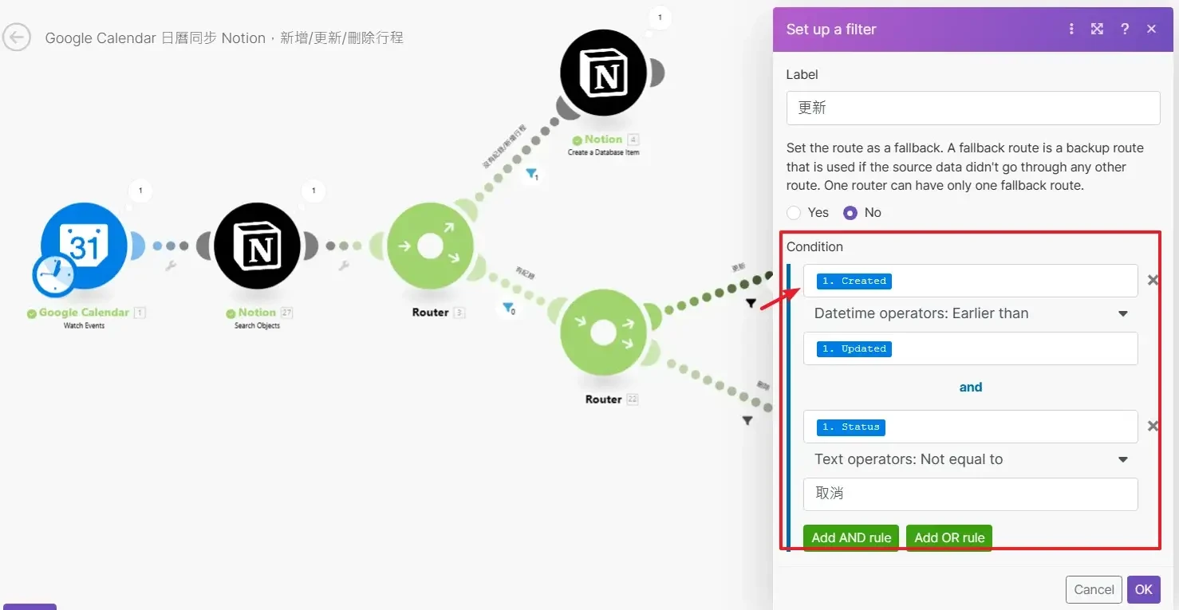
Task: Select the first Router module numbered 3
Action: (x=430, y=246)
